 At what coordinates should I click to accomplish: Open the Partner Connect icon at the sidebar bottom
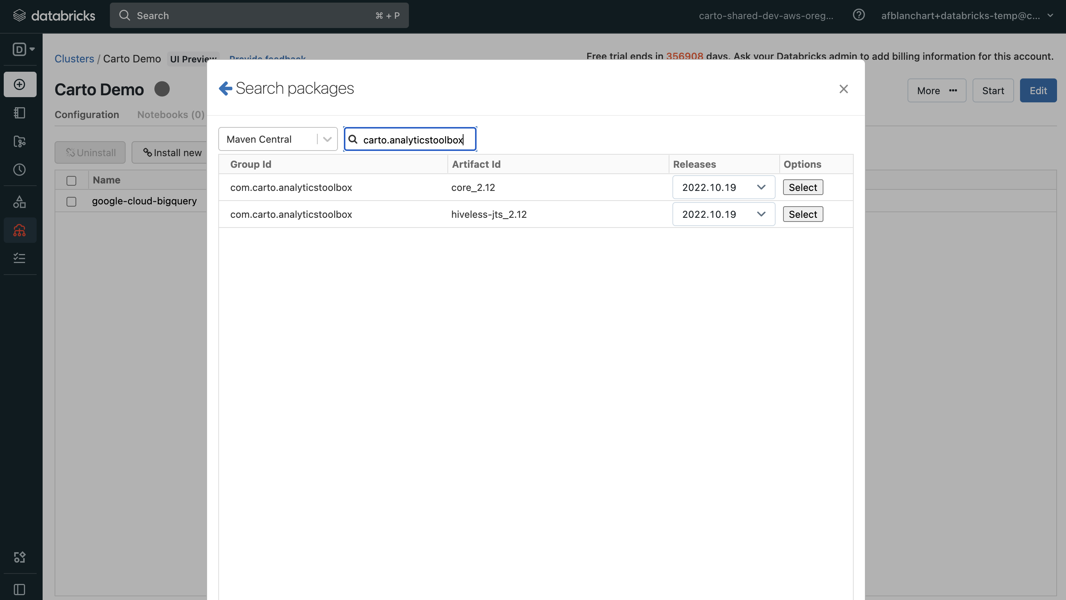click(19, 557)
